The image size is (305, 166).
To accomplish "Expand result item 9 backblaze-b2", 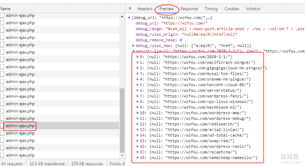I will click(138, 107).
